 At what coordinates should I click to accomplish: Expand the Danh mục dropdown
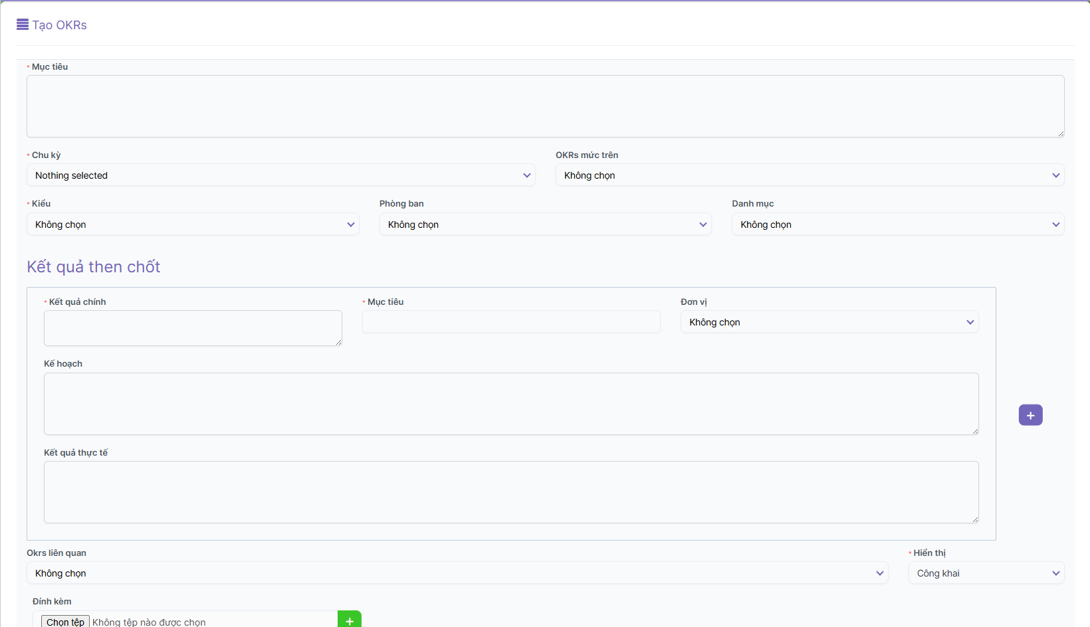pos(897,224)
